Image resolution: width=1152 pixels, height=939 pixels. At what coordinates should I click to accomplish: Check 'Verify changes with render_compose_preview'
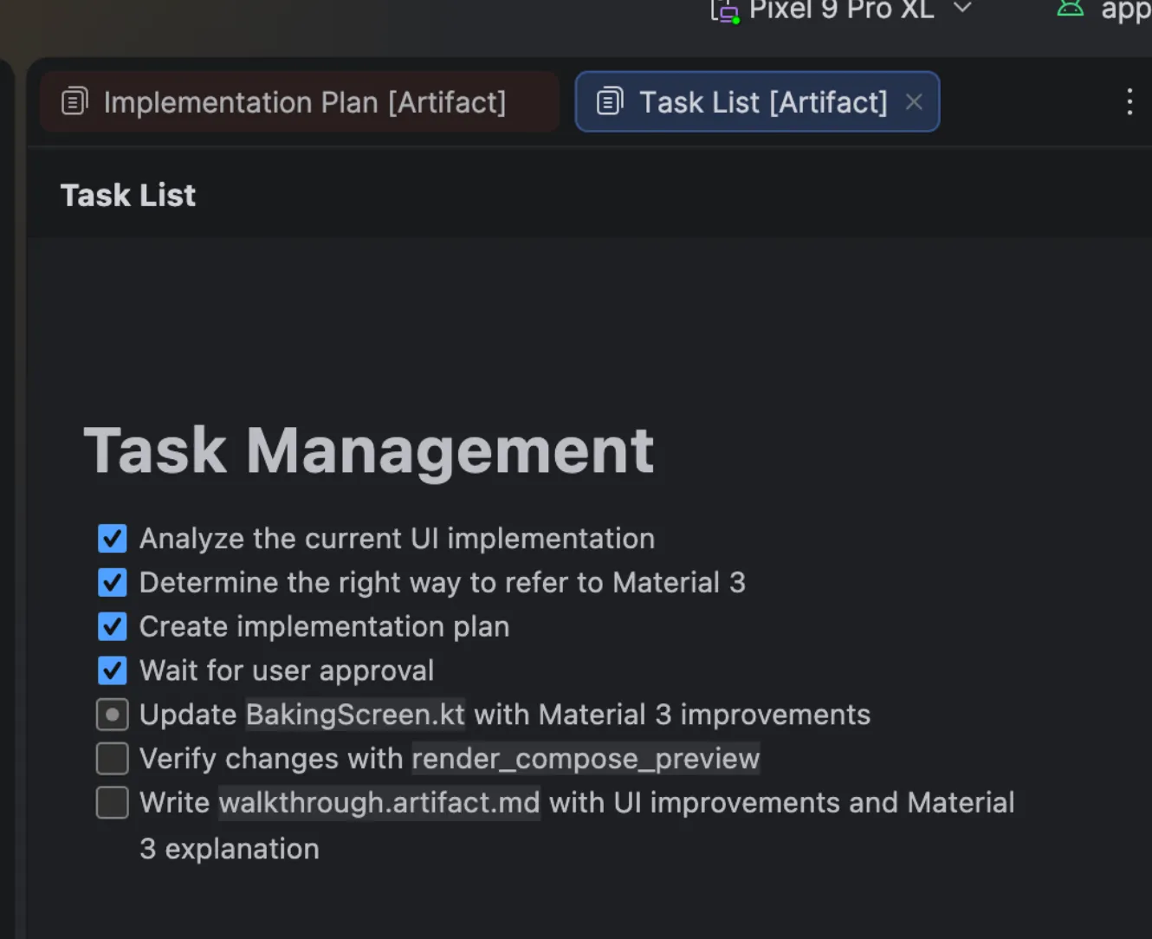[x=112, y=759]
